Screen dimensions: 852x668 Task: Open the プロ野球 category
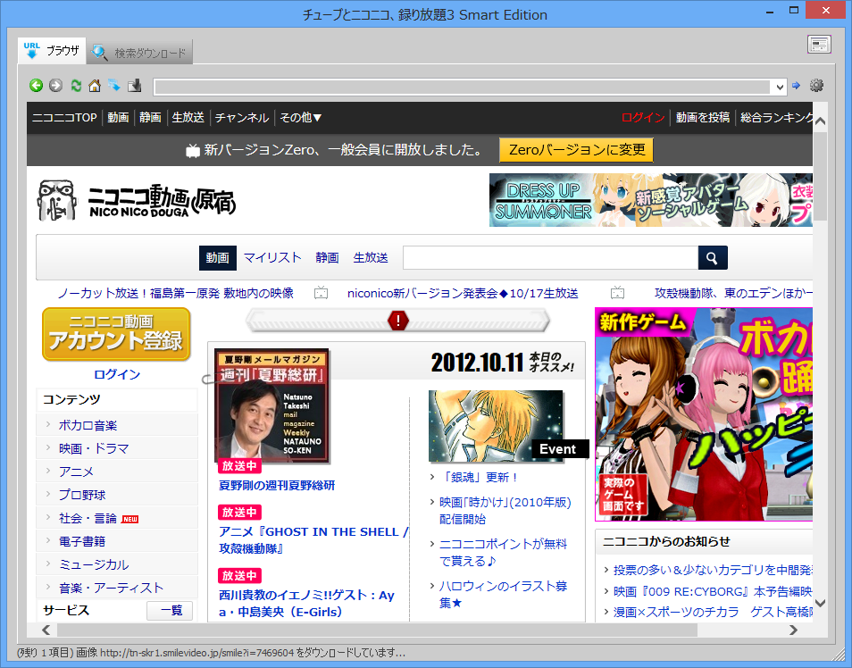(82, 495)
